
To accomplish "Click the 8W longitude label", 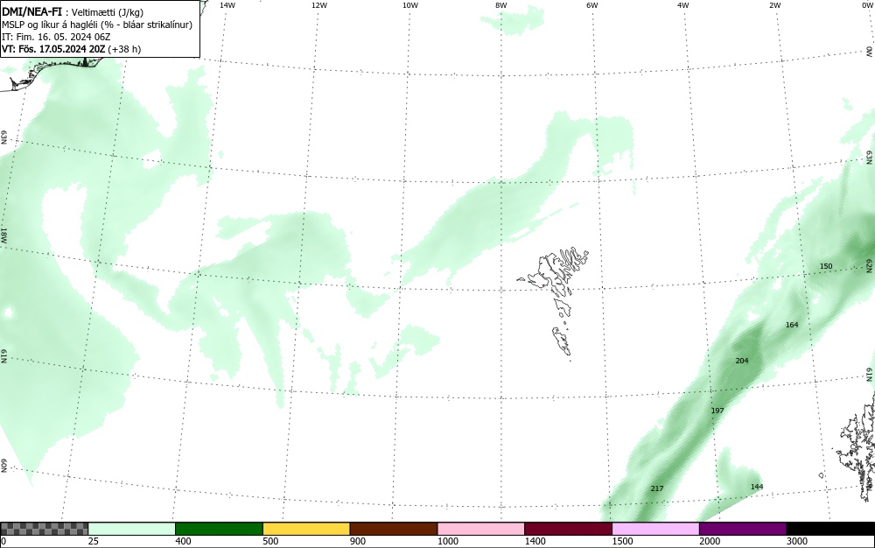I will [501, 5].
